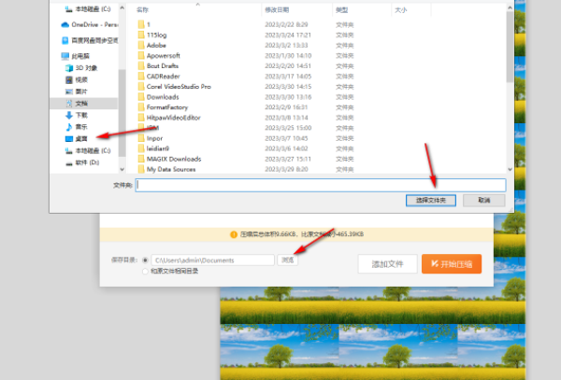Click the orange info icon in yellow bar
Image resolution: width=561 pixels, height=380 pixels.
(234, 234)
